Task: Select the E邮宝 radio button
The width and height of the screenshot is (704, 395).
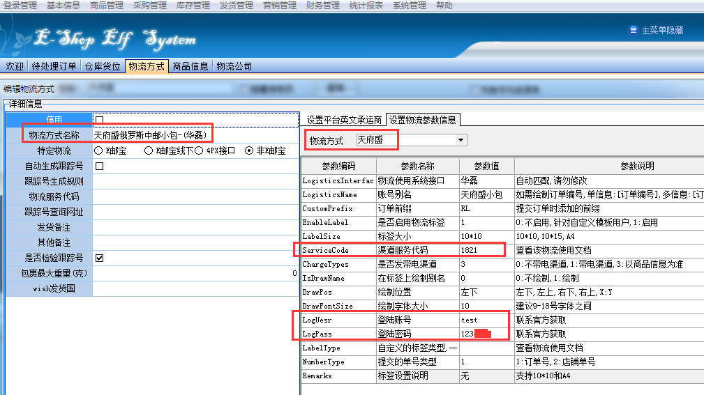Action: [99, 151]
